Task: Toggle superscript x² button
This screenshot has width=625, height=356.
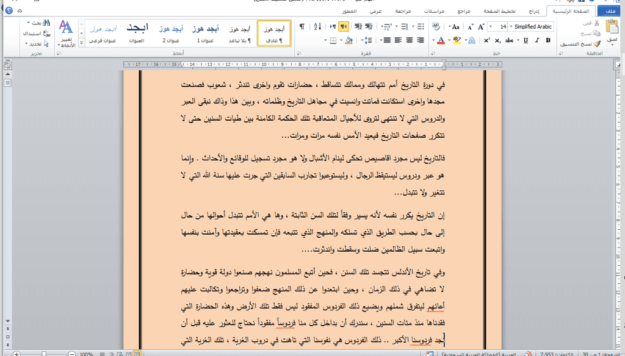Action: (x=486, y=40)
